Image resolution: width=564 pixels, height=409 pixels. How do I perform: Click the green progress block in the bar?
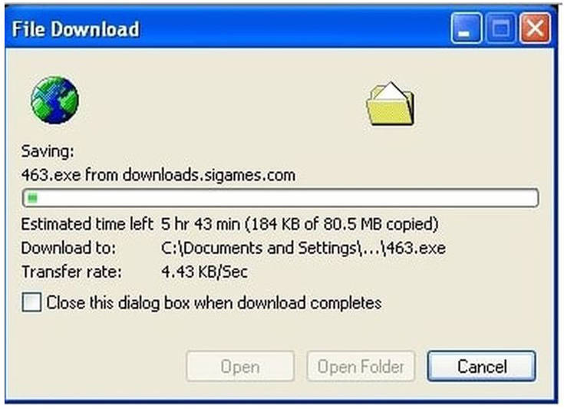(33, 198)
